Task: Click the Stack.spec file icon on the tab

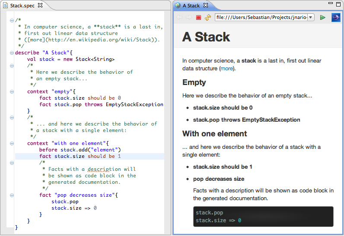Action: click(x=5, y=6)
